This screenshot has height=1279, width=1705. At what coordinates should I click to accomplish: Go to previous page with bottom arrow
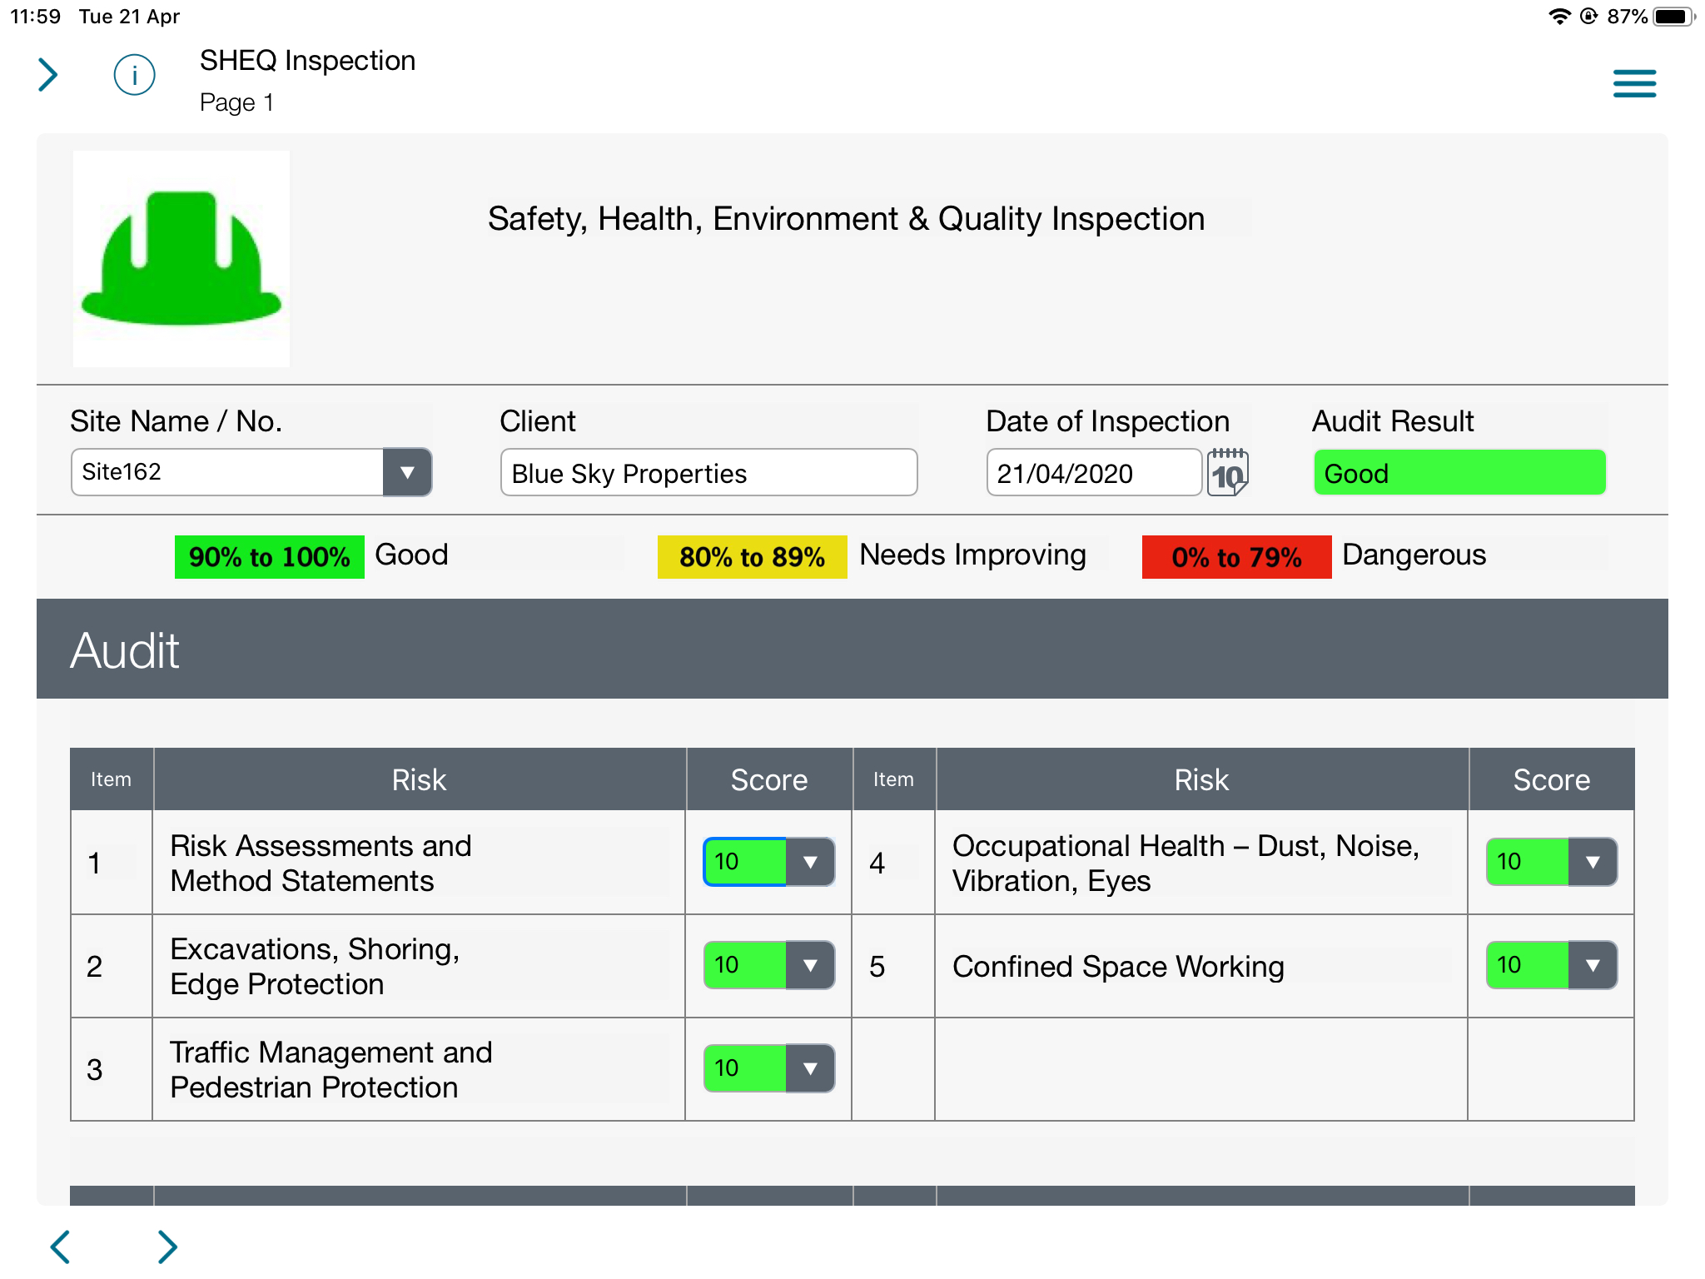tap(60, 1247)
